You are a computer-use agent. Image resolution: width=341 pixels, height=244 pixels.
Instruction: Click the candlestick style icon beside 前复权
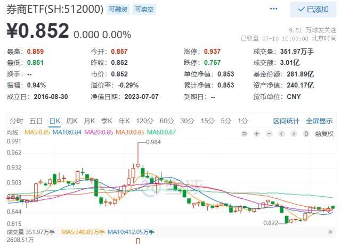[306, 133]
